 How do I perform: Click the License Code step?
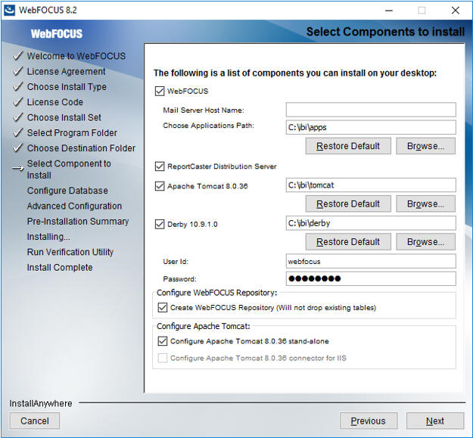55,102
